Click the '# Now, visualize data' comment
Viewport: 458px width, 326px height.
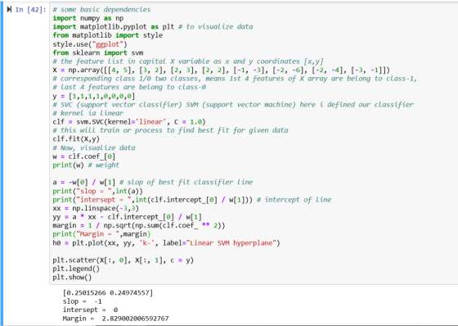(94, 147)
